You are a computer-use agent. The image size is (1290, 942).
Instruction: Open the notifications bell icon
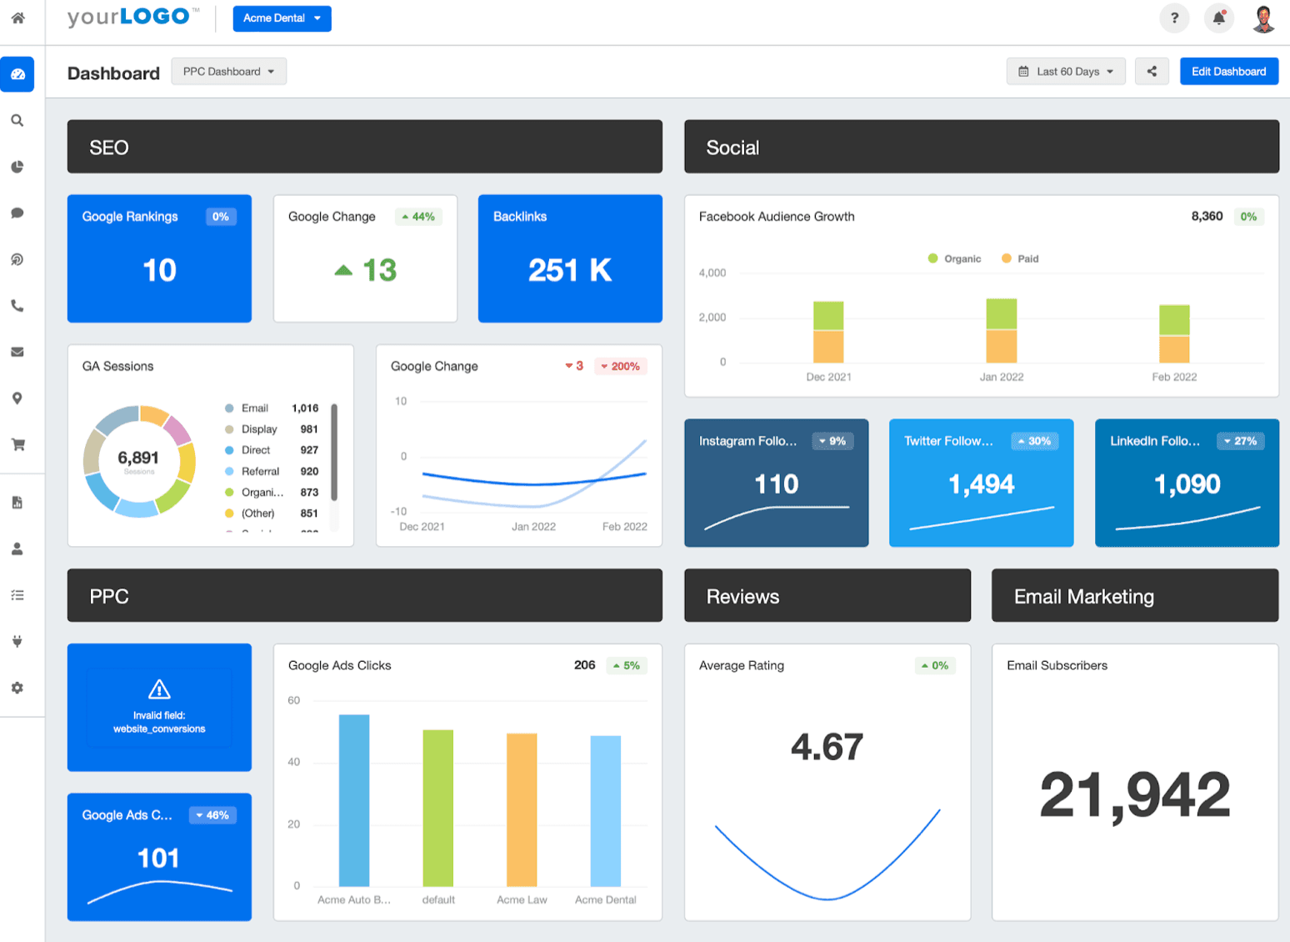(x=1218, y=18)
